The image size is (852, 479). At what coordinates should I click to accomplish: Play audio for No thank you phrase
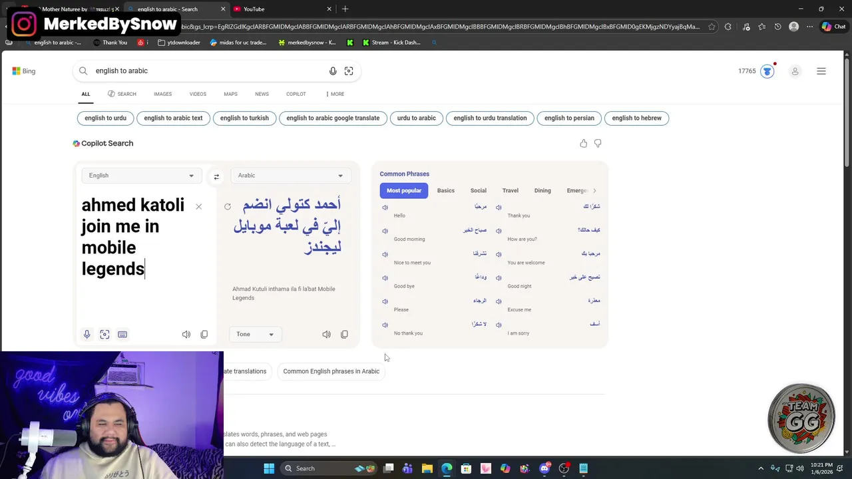385,325
